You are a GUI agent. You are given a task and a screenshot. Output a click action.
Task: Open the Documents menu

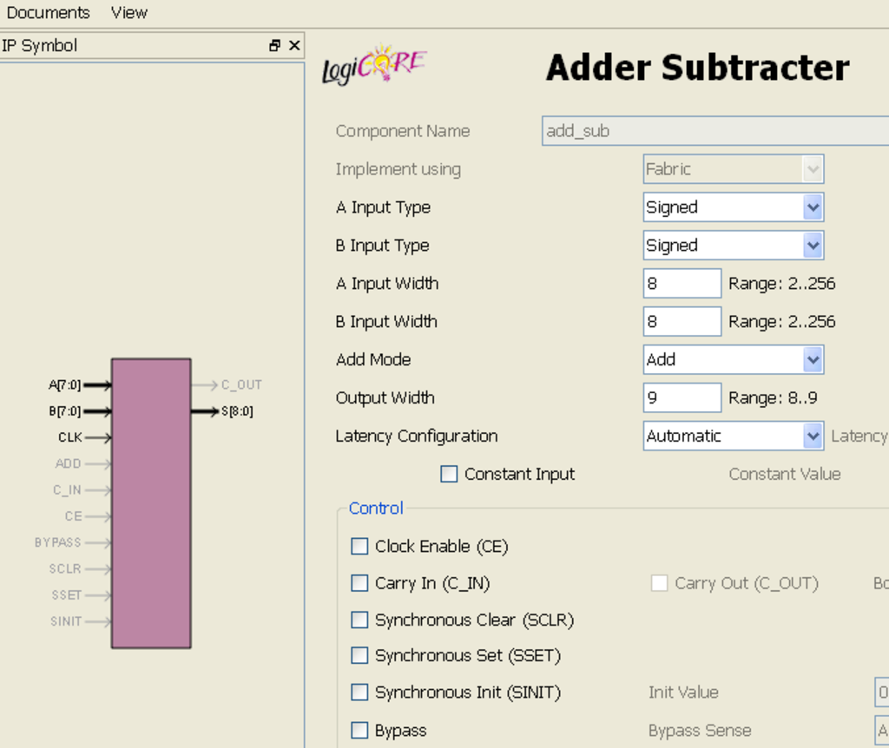click(48, 13)
